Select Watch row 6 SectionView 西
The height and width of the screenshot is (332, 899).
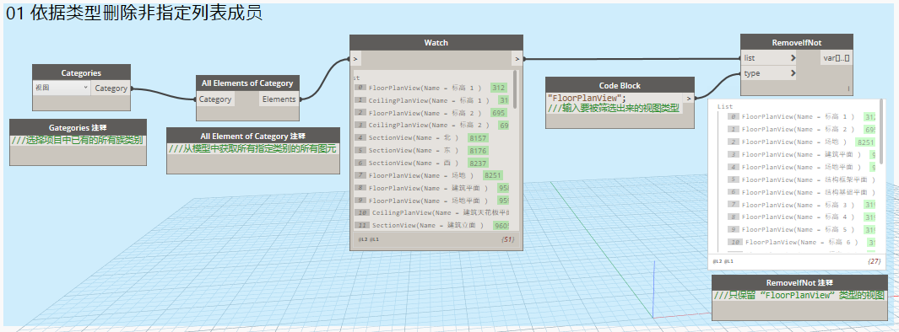[x=421, y=163]
